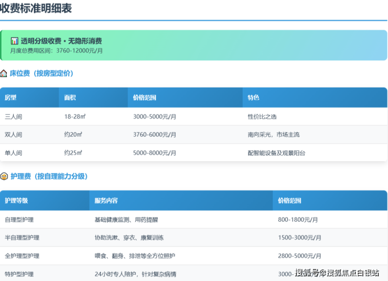This screenshot has height=281, width=388.
Task: Click the face icon beside 护理费
Action: tap(4, 177)
